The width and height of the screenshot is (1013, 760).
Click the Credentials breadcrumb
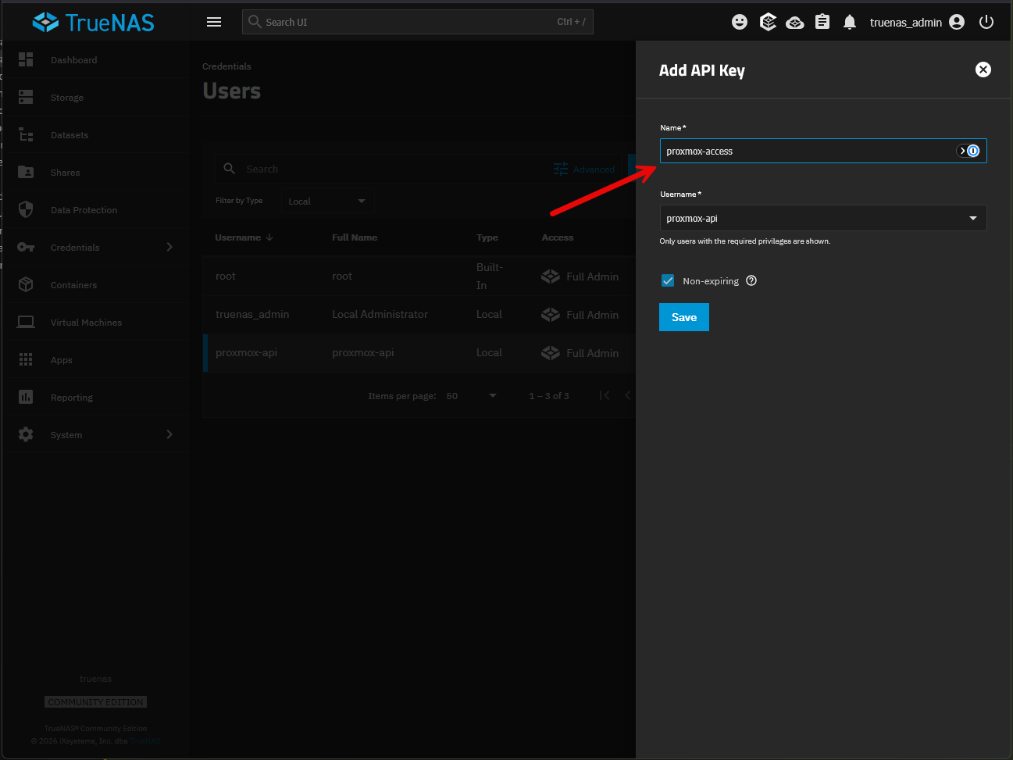tap(226, 66)
